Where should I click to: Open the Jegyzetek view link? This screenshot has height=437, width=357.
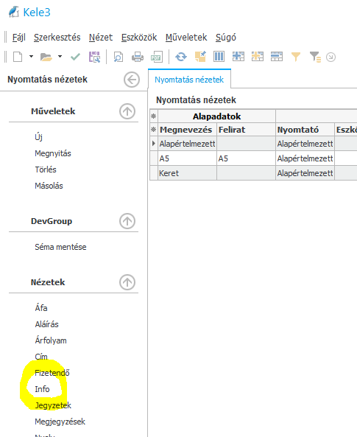53,405
